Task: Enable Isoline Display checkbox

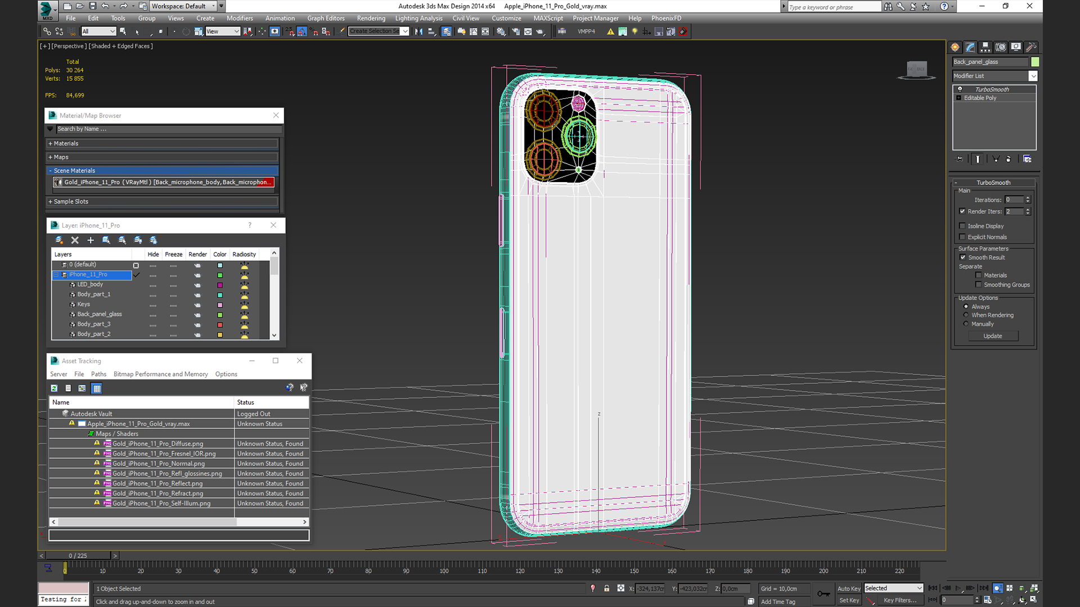Action: pos(962,226)
